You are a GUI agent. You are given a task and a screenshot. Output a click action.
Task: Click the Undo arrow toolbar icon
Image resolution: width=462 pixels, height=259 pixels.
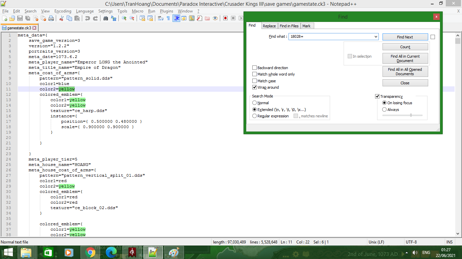(88, 18)
